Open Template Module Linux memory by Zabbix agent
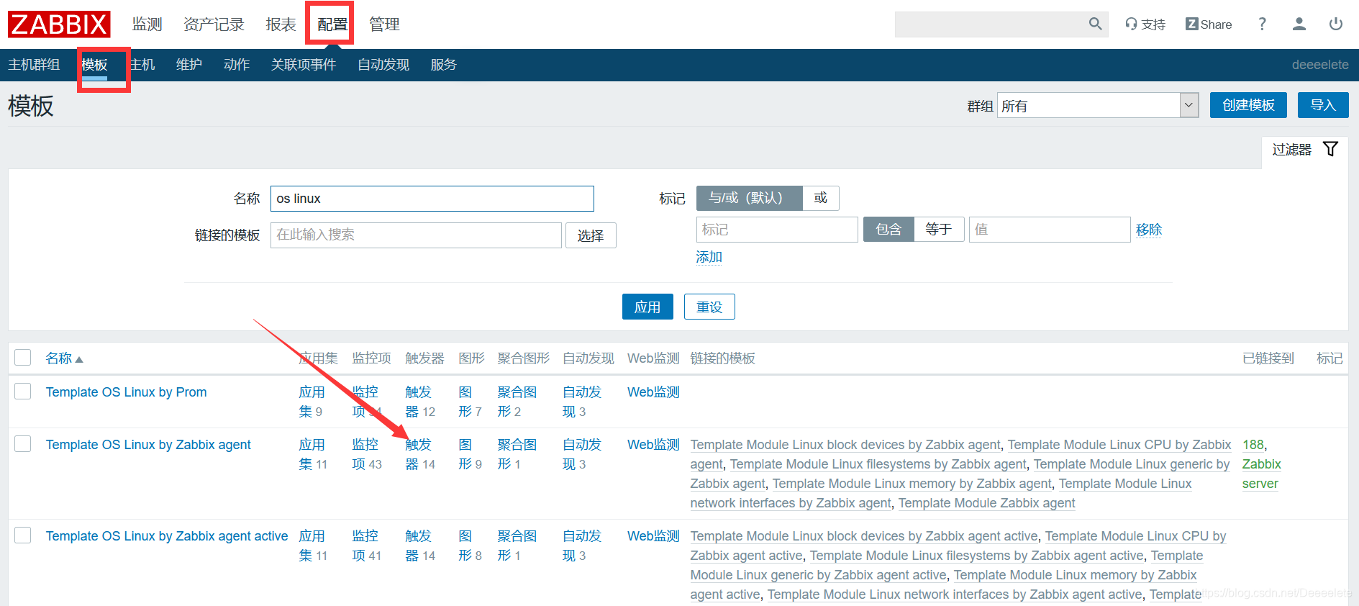Viewport: 1359px width, 606px height. [x=912, y=484]
